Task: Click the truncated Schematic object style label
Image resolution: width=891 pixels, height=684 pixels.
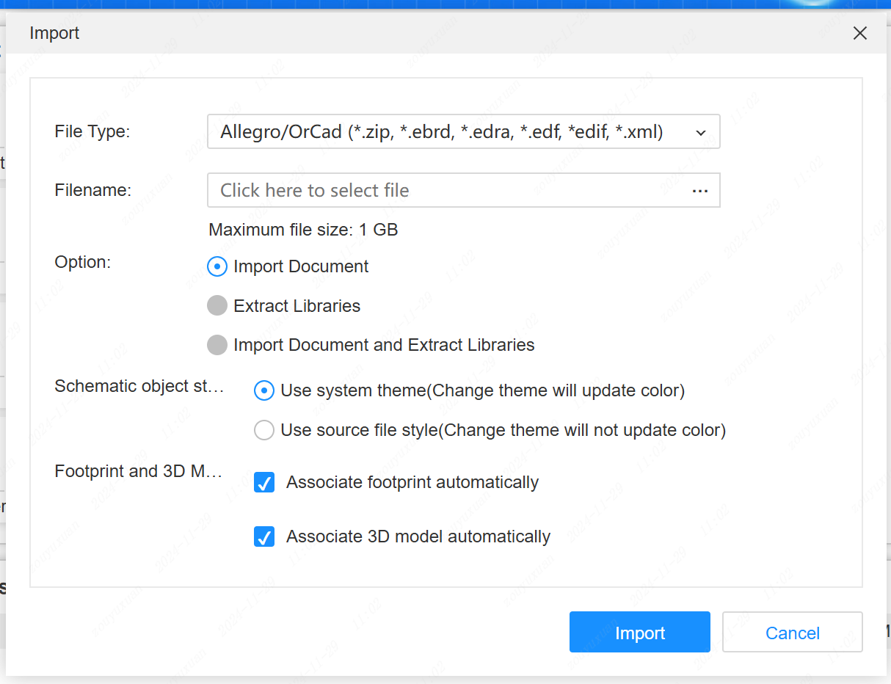Action: (x=139, y=387)
